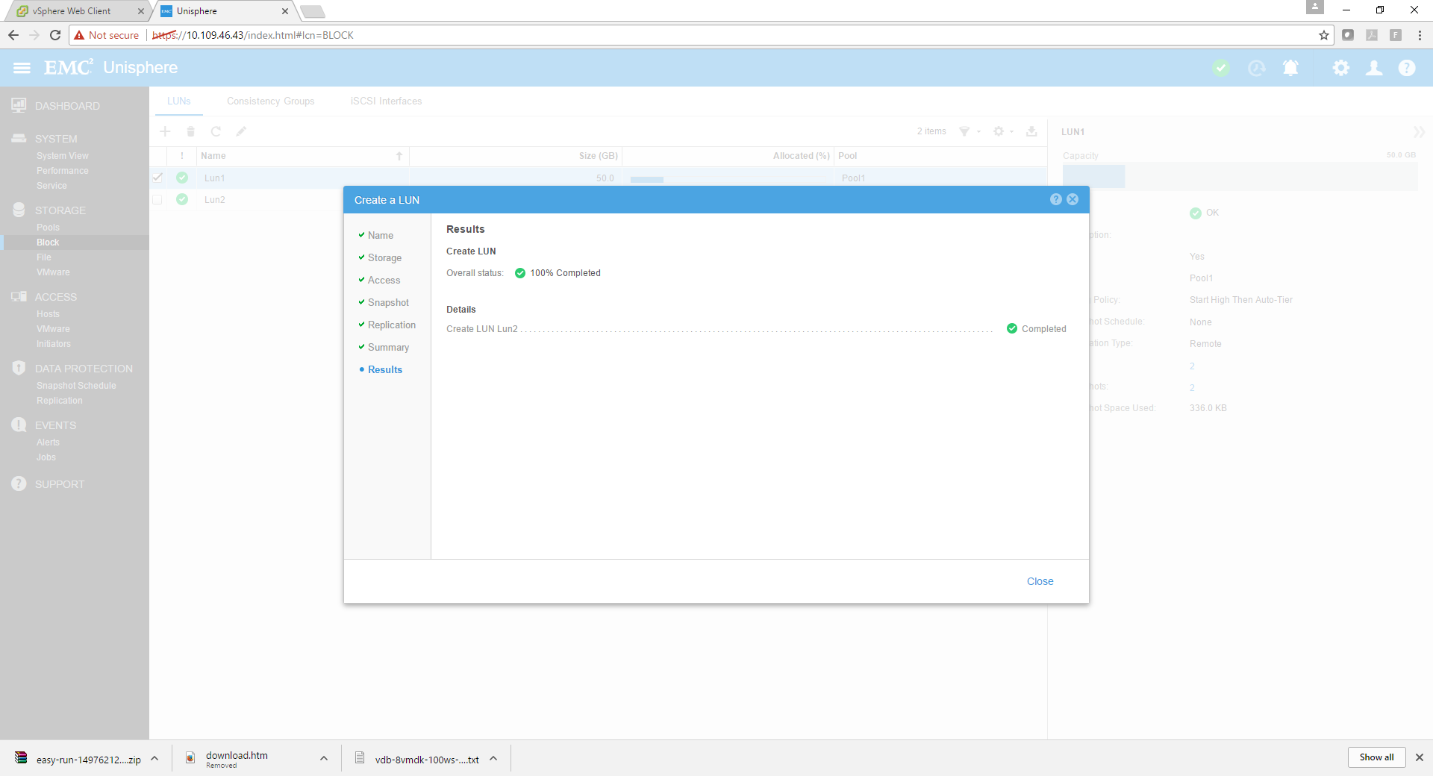The height and width of the screenshot is (776, 1433).
Task: Click the system health status check icon
Action: coord(1221,68)
